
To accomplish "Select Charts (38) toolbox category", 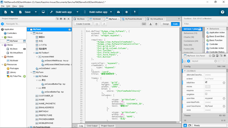I will coord(189,37).
